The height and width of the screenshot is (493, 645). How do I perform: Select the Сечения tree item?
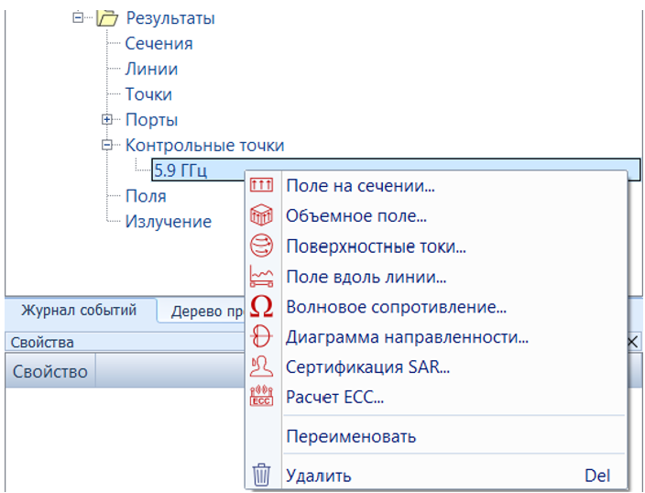click(x=159, y=43)
